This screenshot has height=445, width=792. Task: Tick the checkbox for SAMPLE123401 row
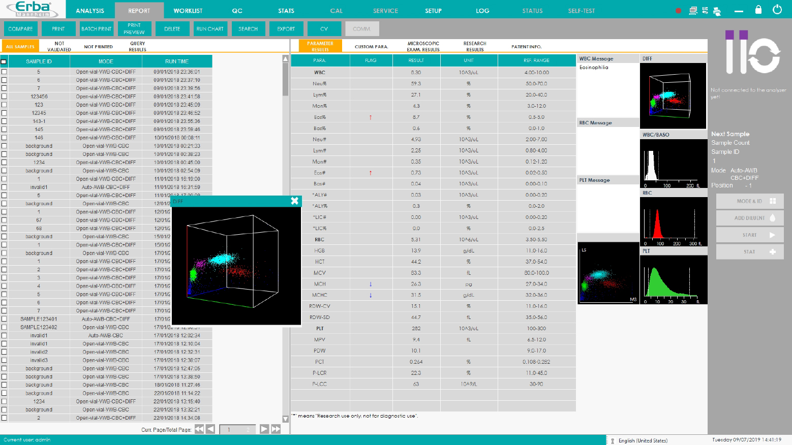pos(4,319)
